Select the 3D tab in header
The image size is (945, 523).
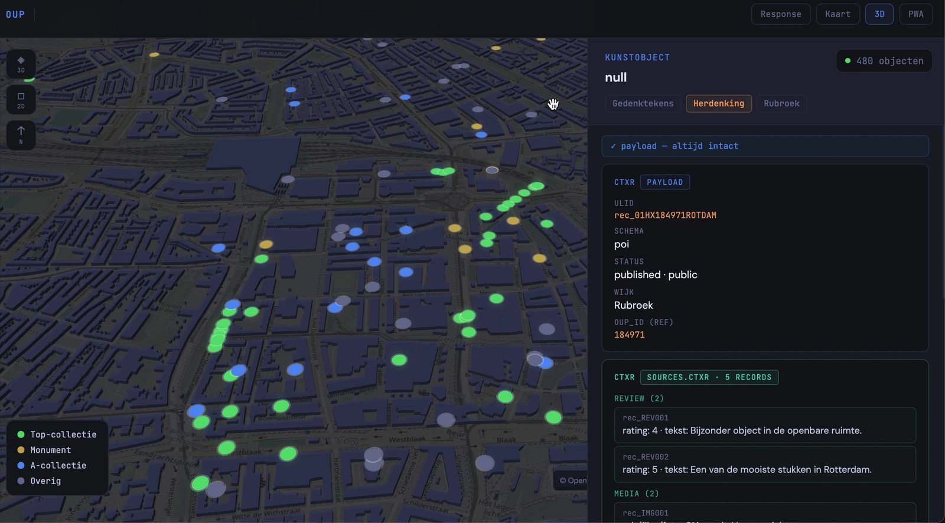click(879, 14)
